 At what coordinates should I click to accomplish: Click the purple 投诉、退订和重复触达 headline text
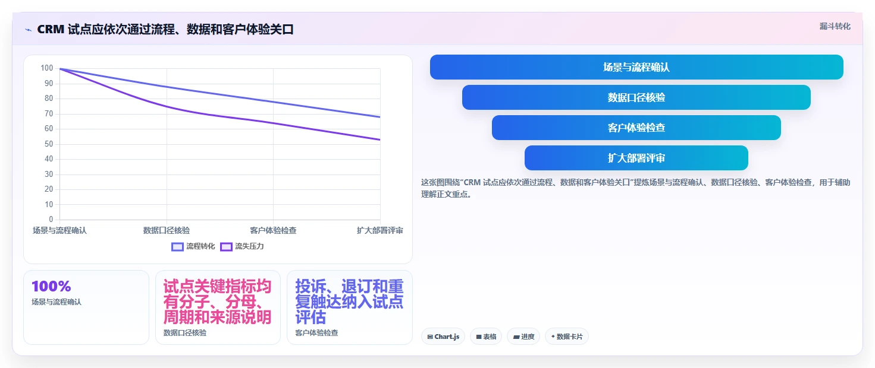349,302
